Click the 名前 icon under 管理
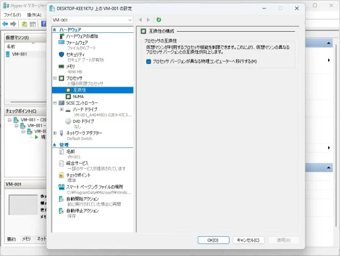The width and height of the screenshot is (340, 256). pos(61,152)
